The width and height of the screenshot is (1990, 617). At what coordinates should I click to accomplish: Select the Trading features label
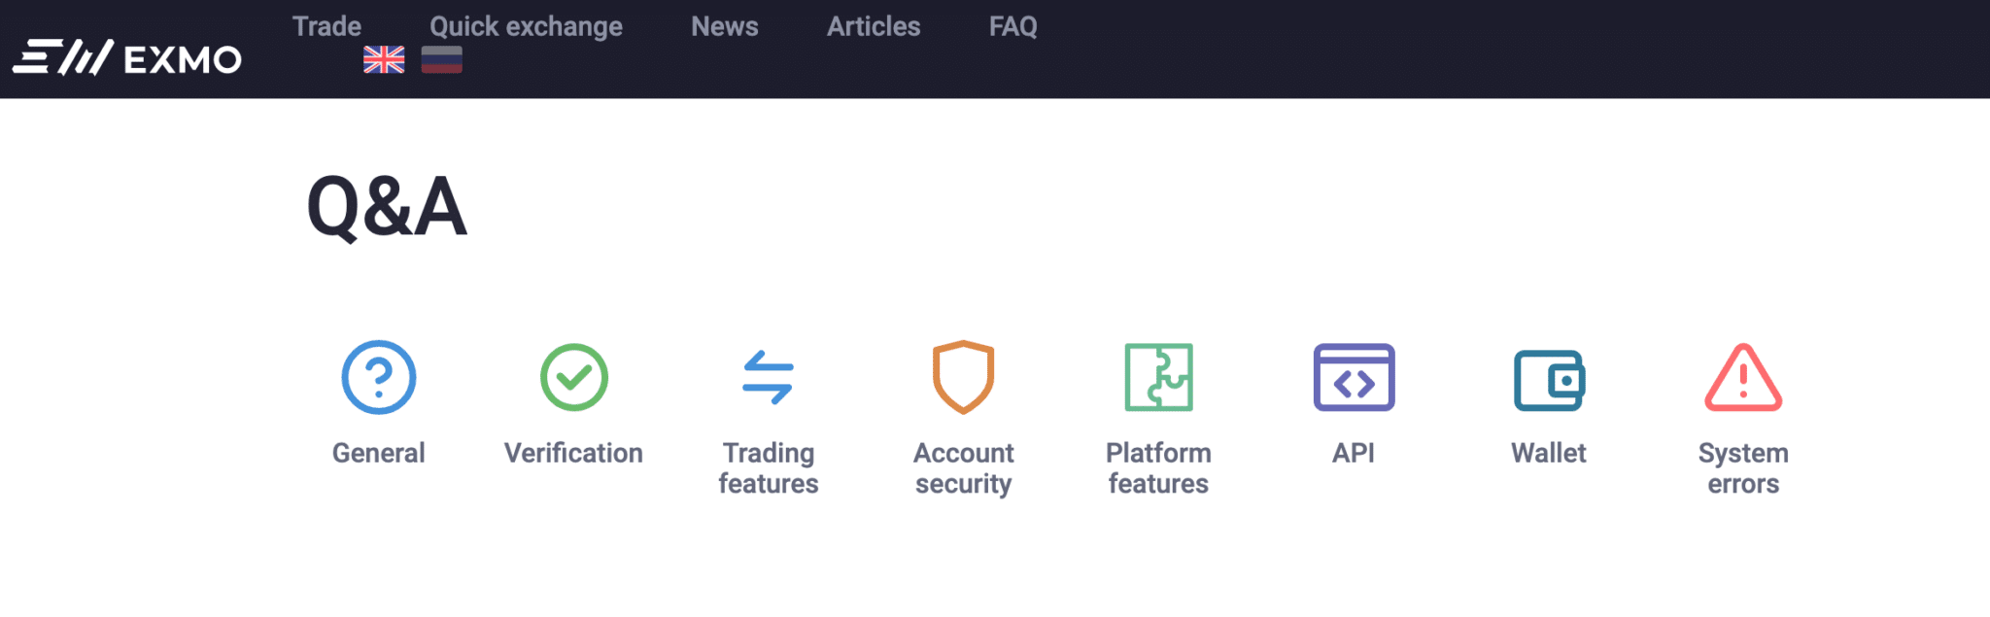[769, 468]
